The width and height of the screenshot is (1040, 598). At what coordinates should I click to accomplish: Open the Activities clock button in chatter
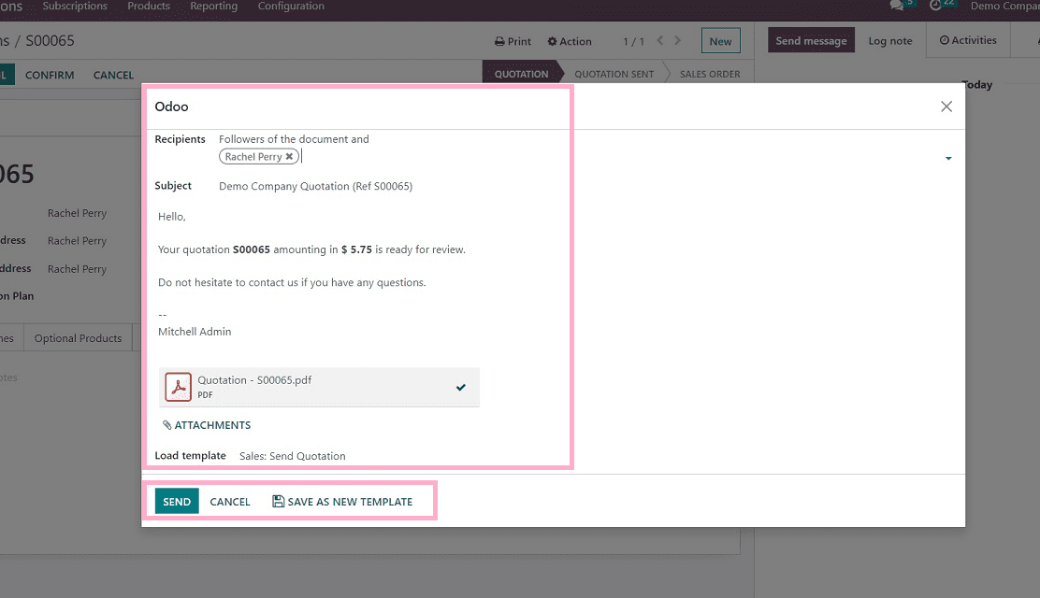coord(968,40)
